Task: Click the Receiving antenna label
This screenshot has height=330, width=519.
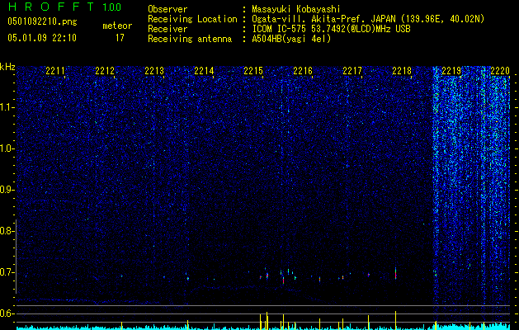Action: [190, 39]
